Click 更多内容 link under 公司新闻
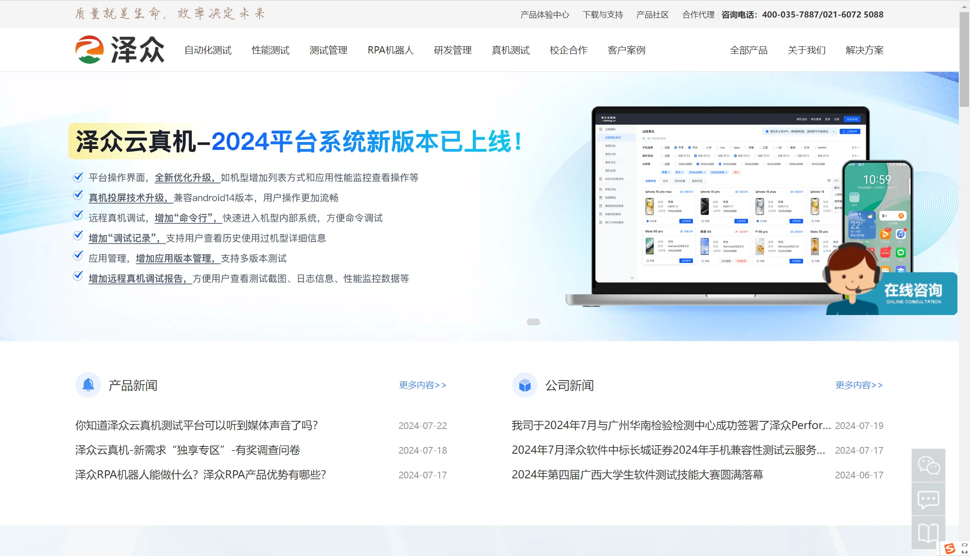The width and height of the screenshot is (970, 556). coord(859,385)
